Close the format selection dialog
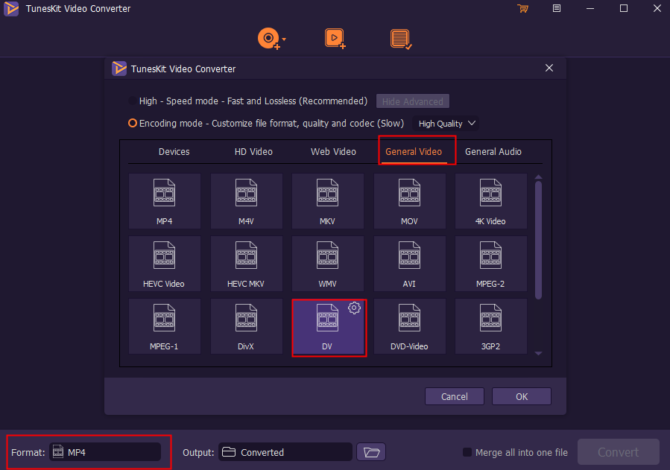670x470 pixels. click(x=549, y=68)
